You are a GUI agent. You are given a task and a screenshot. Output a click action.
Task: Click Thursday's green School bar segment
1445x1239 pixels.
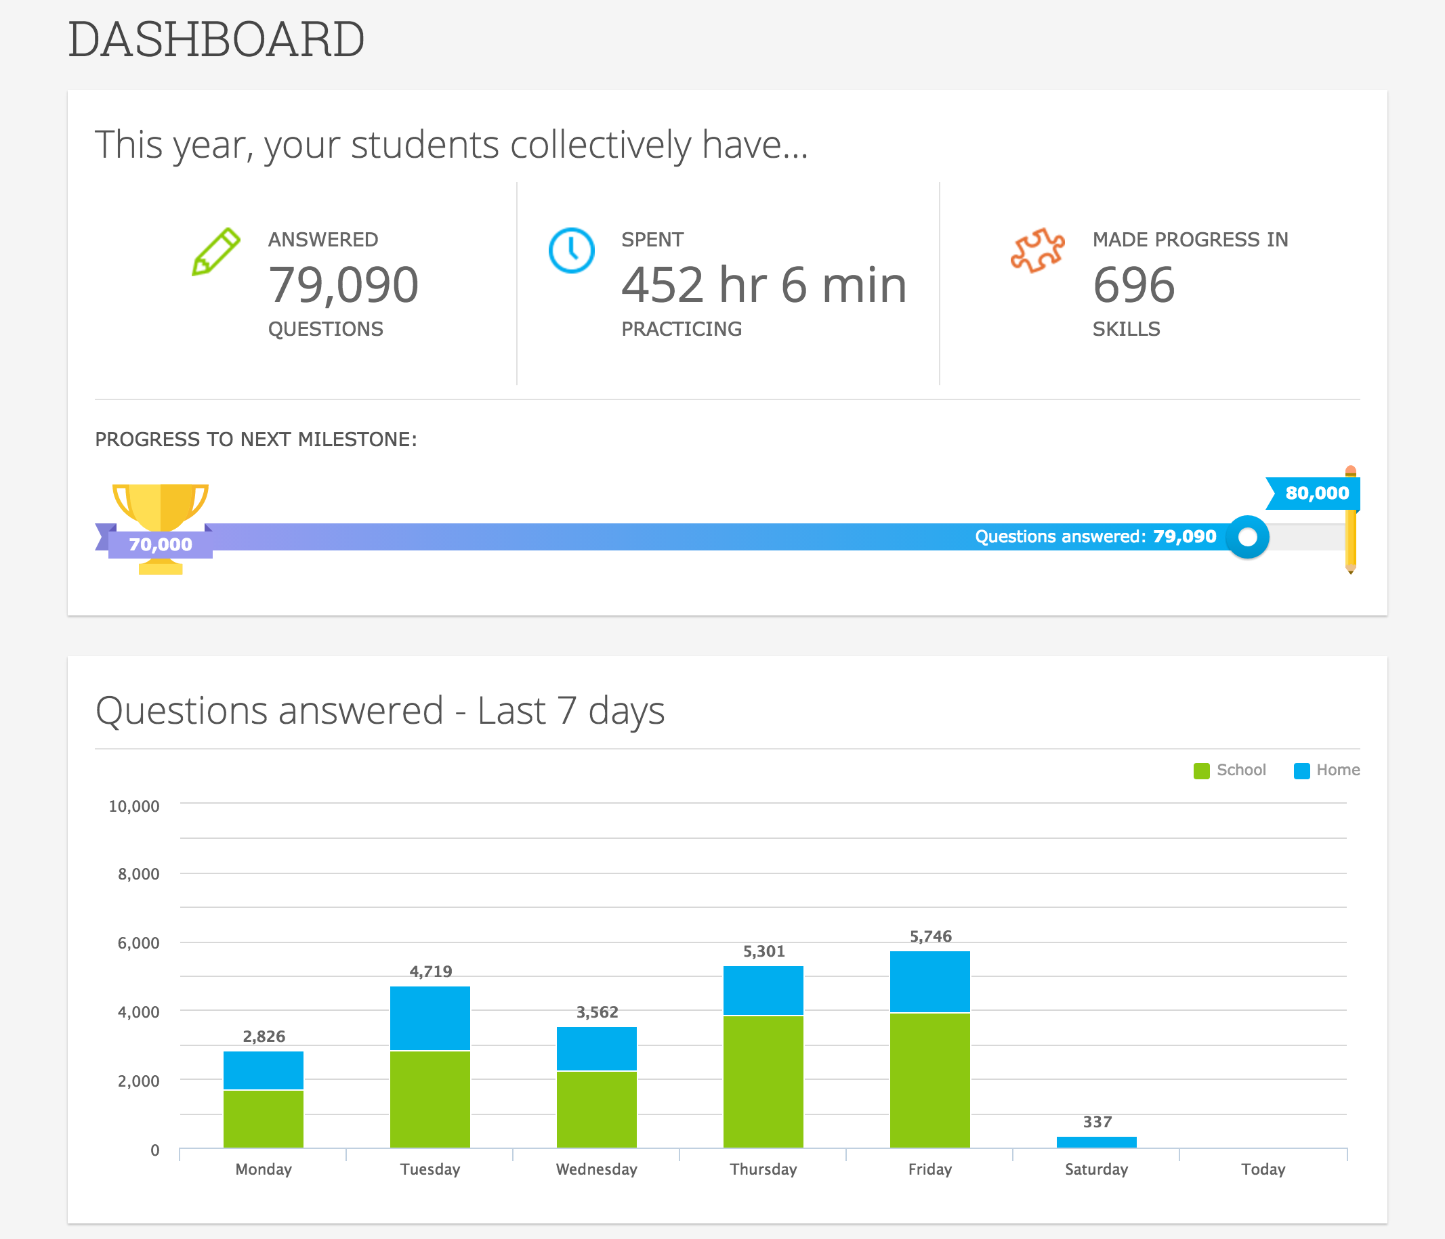763,1081
